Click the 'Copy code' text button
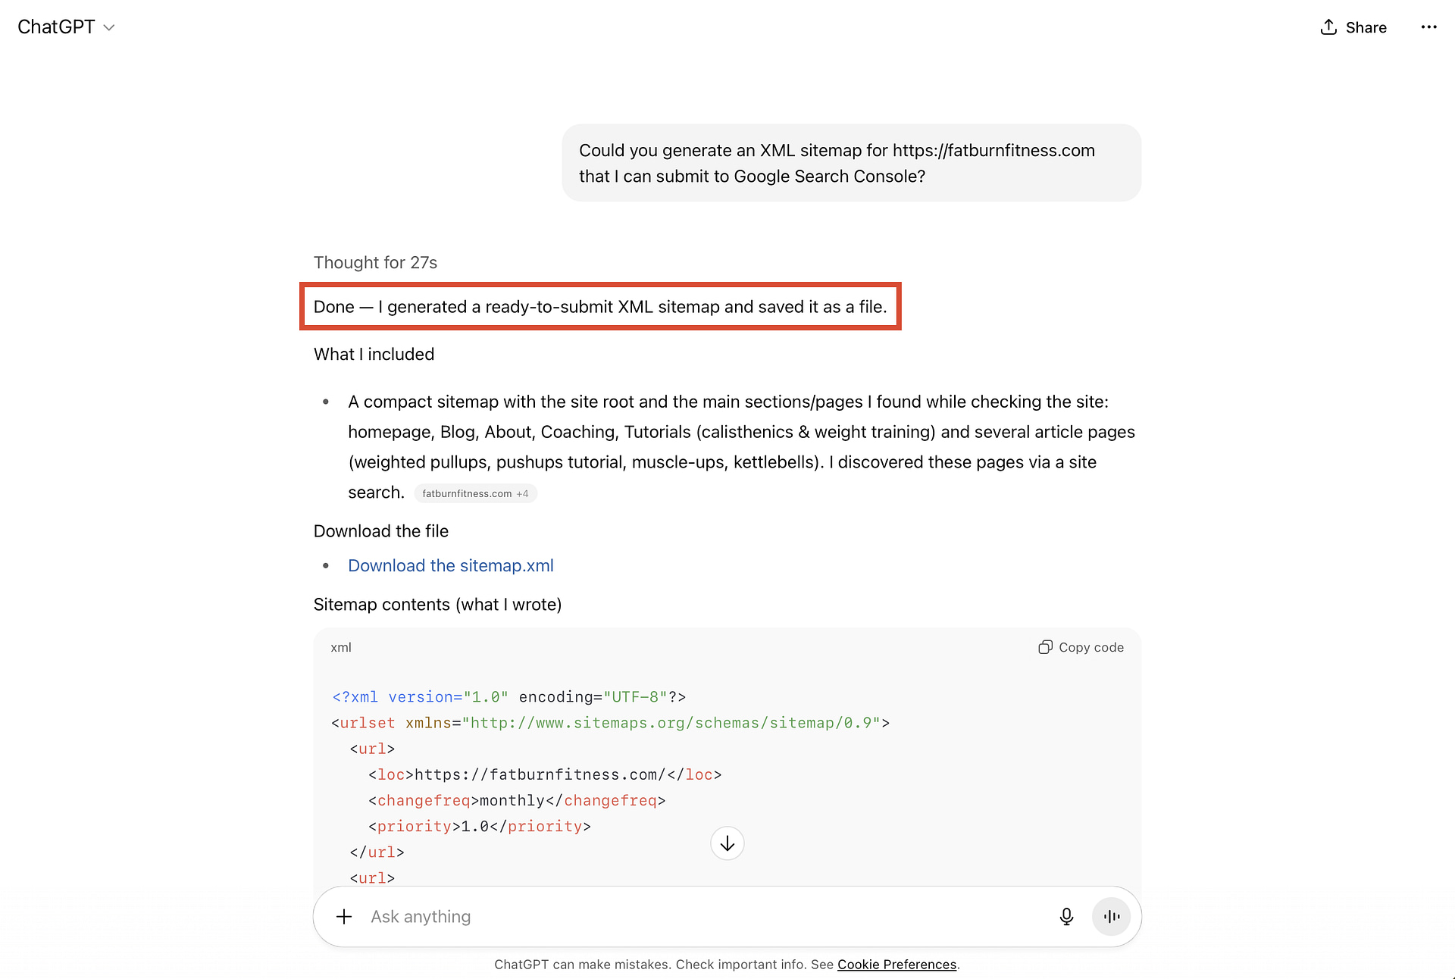Image resolution: width=1455 pixels, height=979 pixels. (1090, 647)
